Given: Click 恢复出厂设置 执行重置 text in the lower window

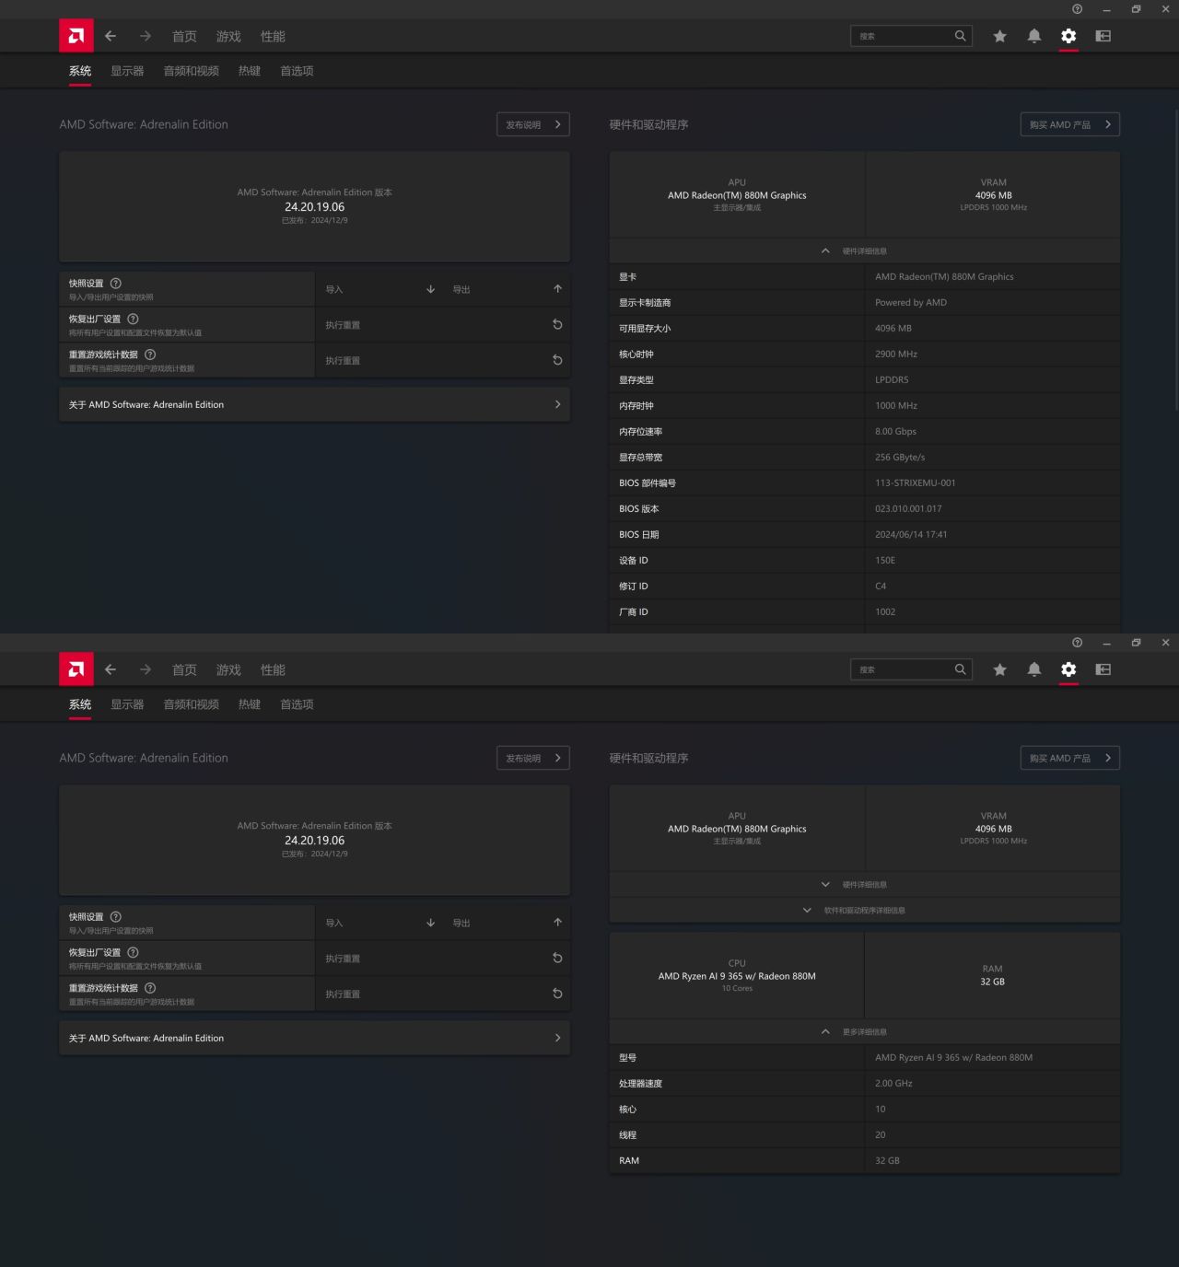Looking at the screenshot, I should [343, 959].
